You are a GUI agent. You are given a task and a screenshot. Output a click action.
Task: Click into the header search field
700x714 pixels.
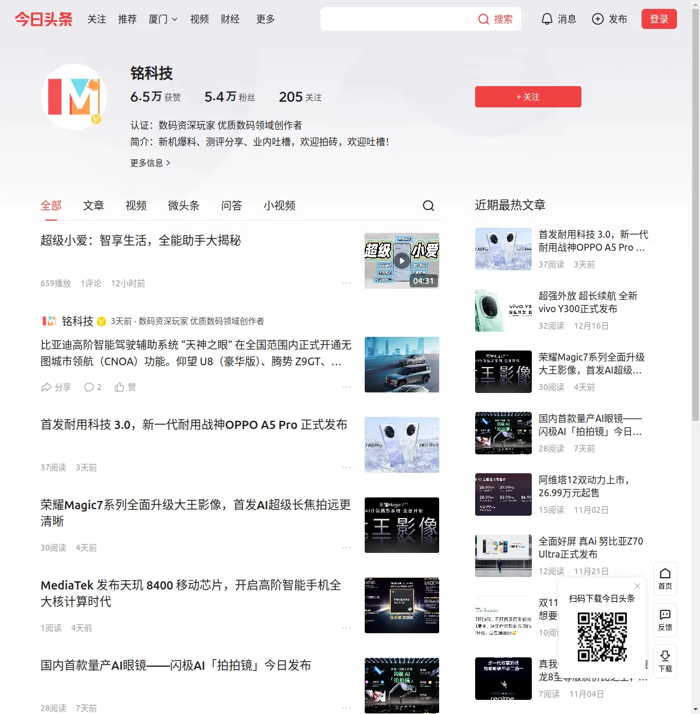click(394, 19)
